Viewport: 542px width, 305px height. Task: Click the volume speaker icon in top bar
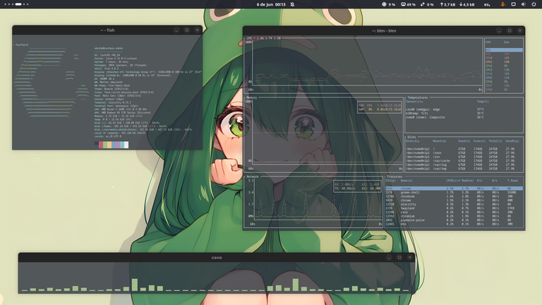524,4
